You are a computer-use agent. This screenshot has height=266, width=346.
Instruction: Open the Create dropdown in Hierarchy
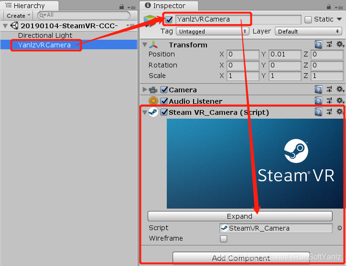click(18, 16)
